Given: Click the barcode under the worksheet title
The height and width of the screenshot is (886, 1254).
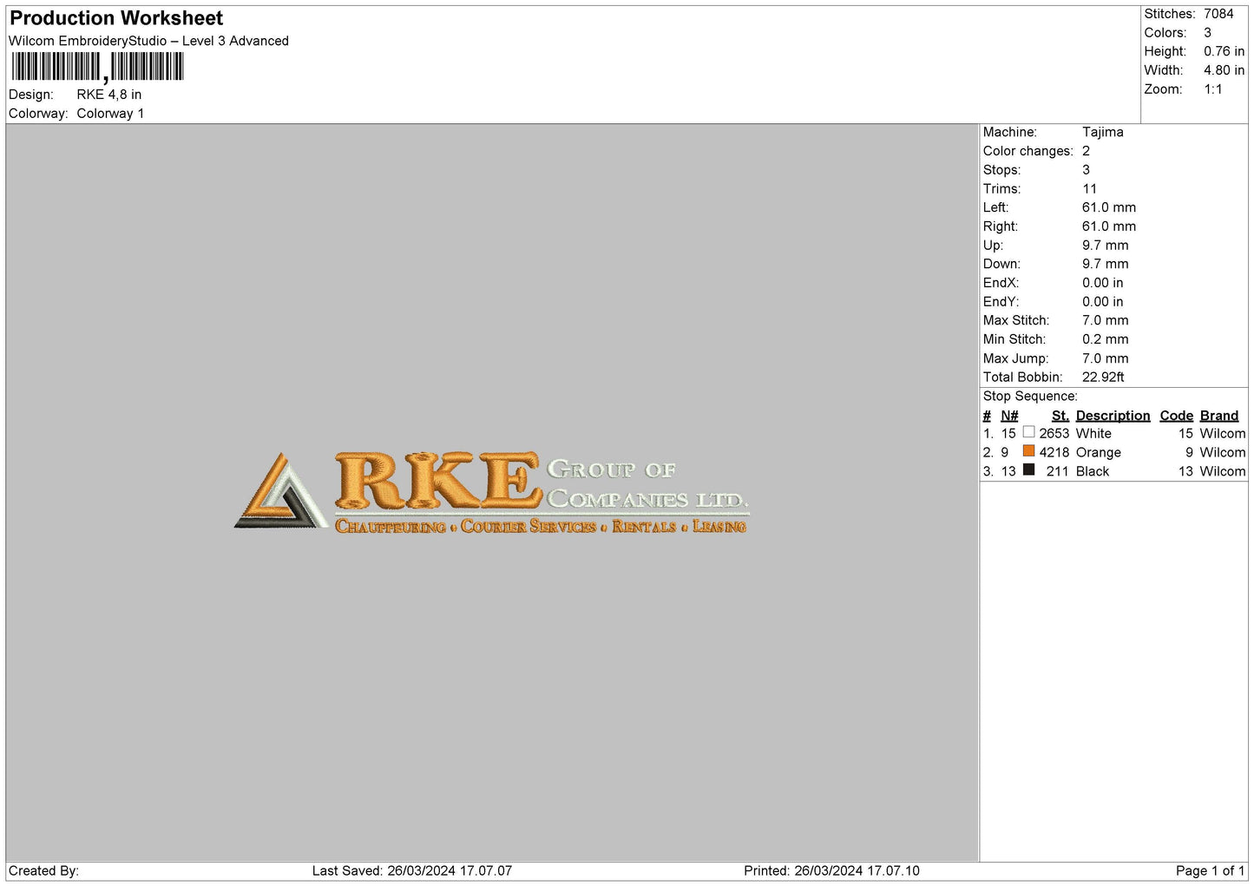Looking at the screenshot, I should [97, 68].
